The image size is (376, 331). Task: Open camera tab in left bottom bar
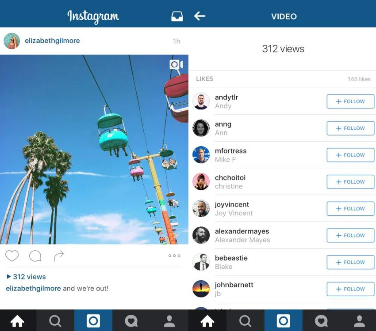click(93, 320)
